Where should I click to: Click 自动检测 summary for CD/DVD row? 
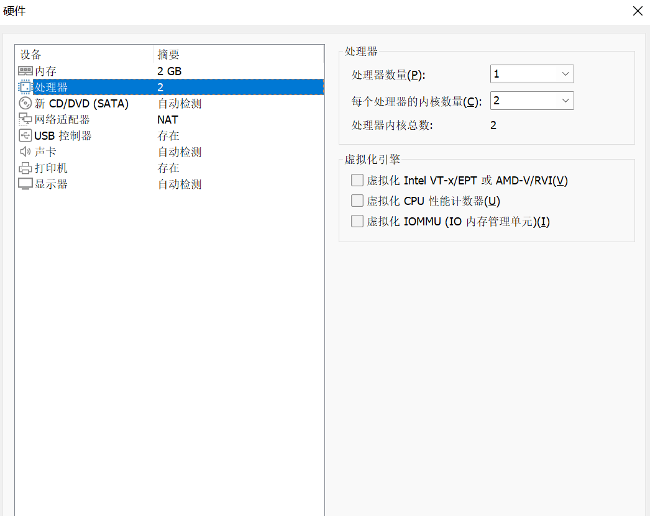(x=180, y=104)
